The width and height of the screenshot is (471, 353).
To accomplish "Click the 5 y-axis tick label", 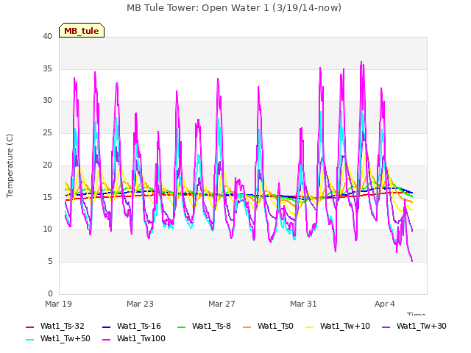I will click(x=50, y=262).
